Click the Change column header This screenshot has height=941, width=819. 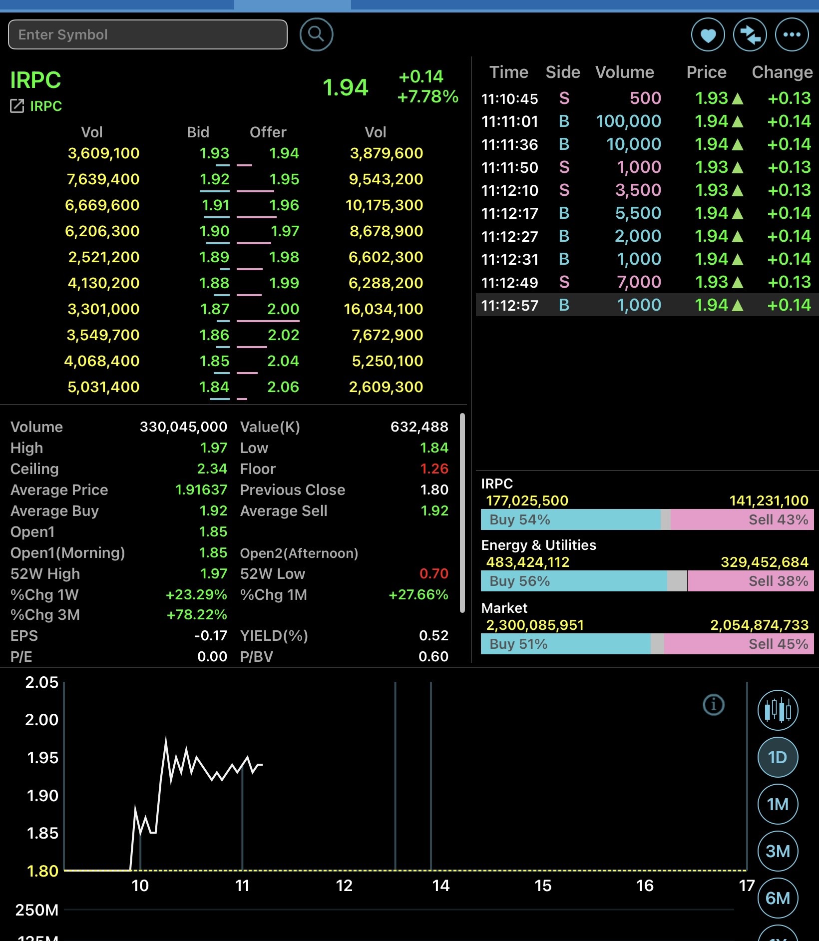pos(782,72)
